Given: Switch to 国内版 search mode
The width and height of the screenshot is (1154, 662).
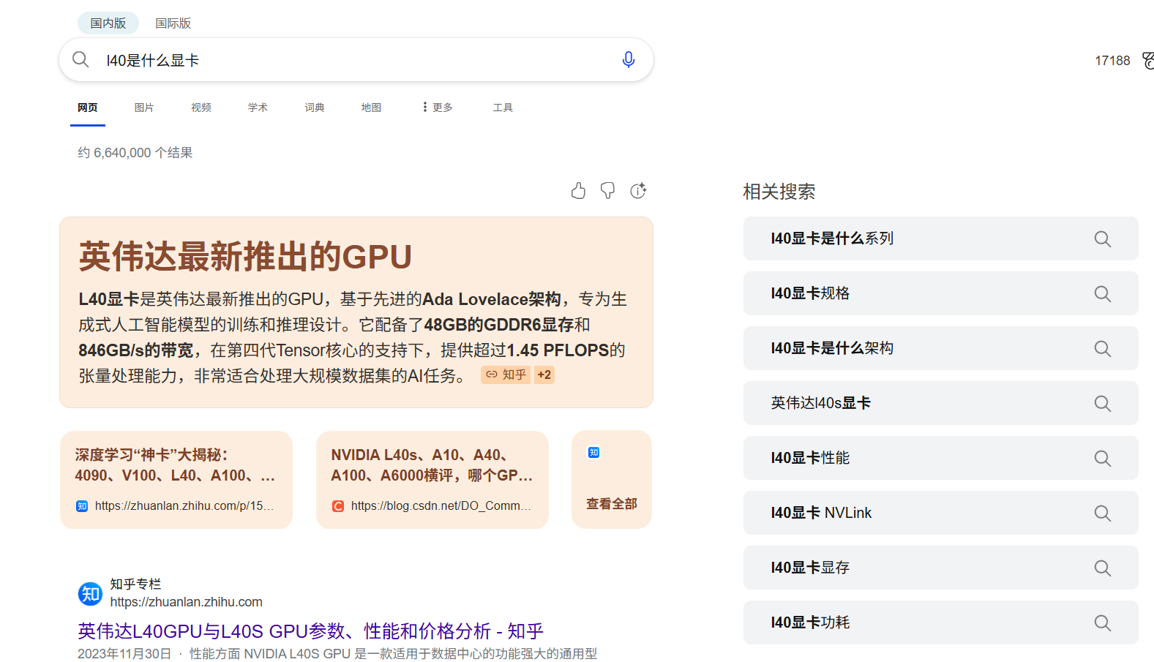Looking at the screenshot, I should (108, 23).
